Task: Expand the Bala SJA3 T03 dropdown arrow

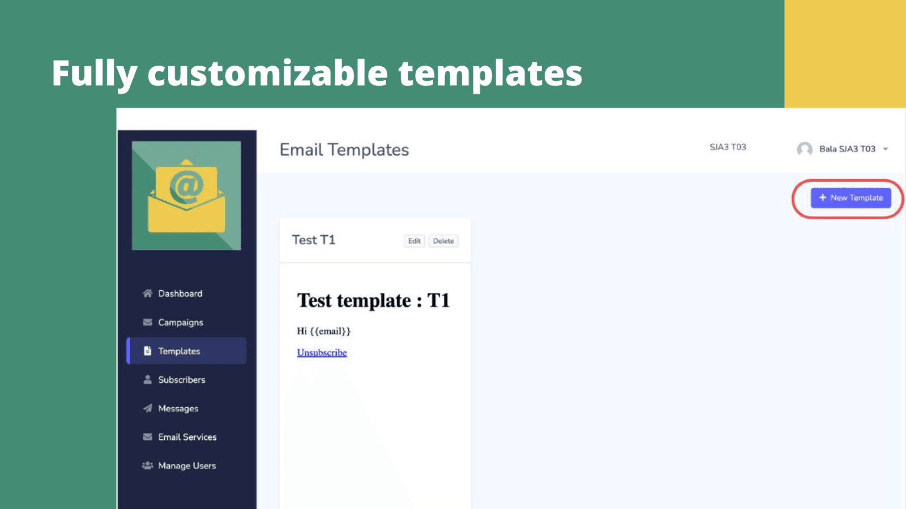Action: pyautogui.click(x=886, y=149)
